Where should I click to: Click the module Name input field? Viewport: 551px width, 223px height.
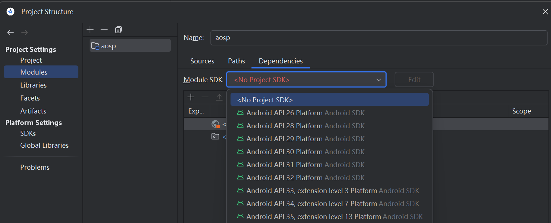(x=379, y=37)
